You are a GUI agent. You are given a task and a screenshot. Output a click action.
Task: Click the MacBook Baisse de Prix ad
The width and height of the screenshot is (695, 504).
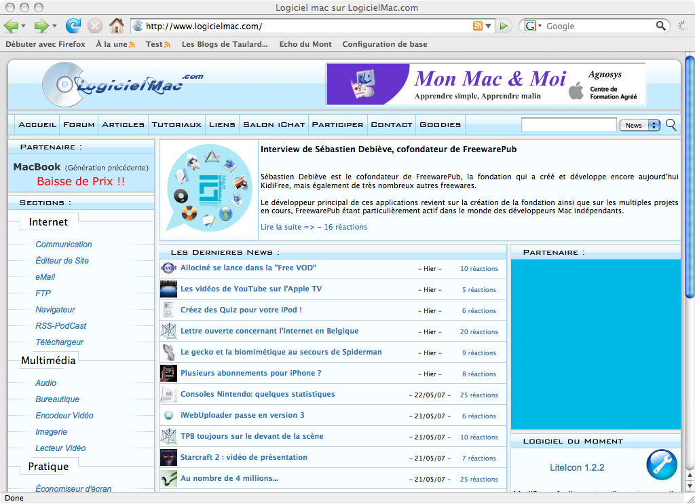81,173
